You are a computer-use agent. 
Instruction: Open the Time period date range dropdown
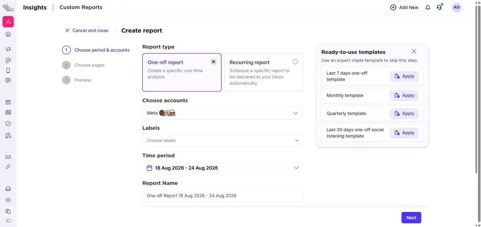coord(223,168)
